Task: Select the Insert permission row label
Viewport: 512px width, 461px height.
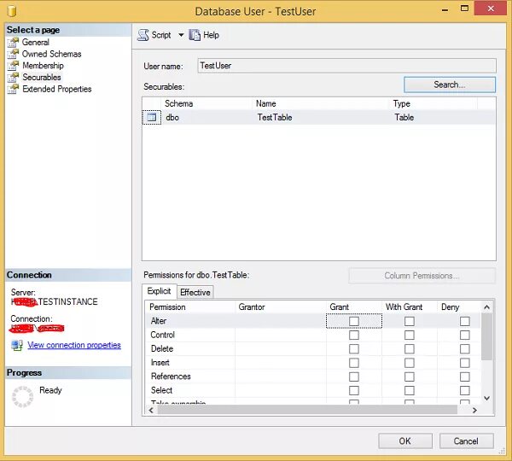Action: coord(160,363)
